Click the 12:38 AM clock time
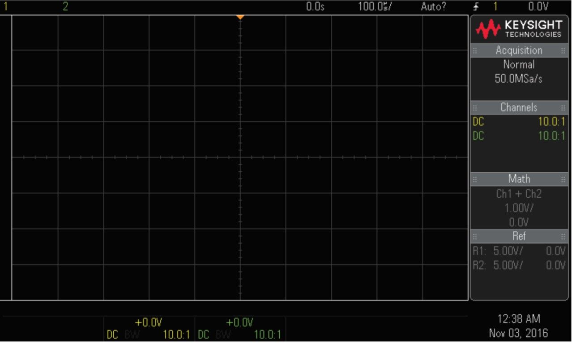The width and height of the screenshot is (572, 343). pos(519,319)
